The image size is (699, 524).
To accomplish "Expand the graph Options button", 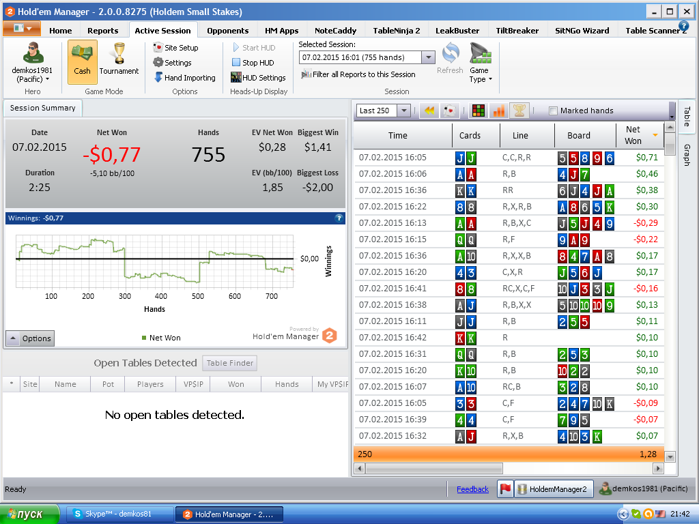I will (x=30, y=338).
